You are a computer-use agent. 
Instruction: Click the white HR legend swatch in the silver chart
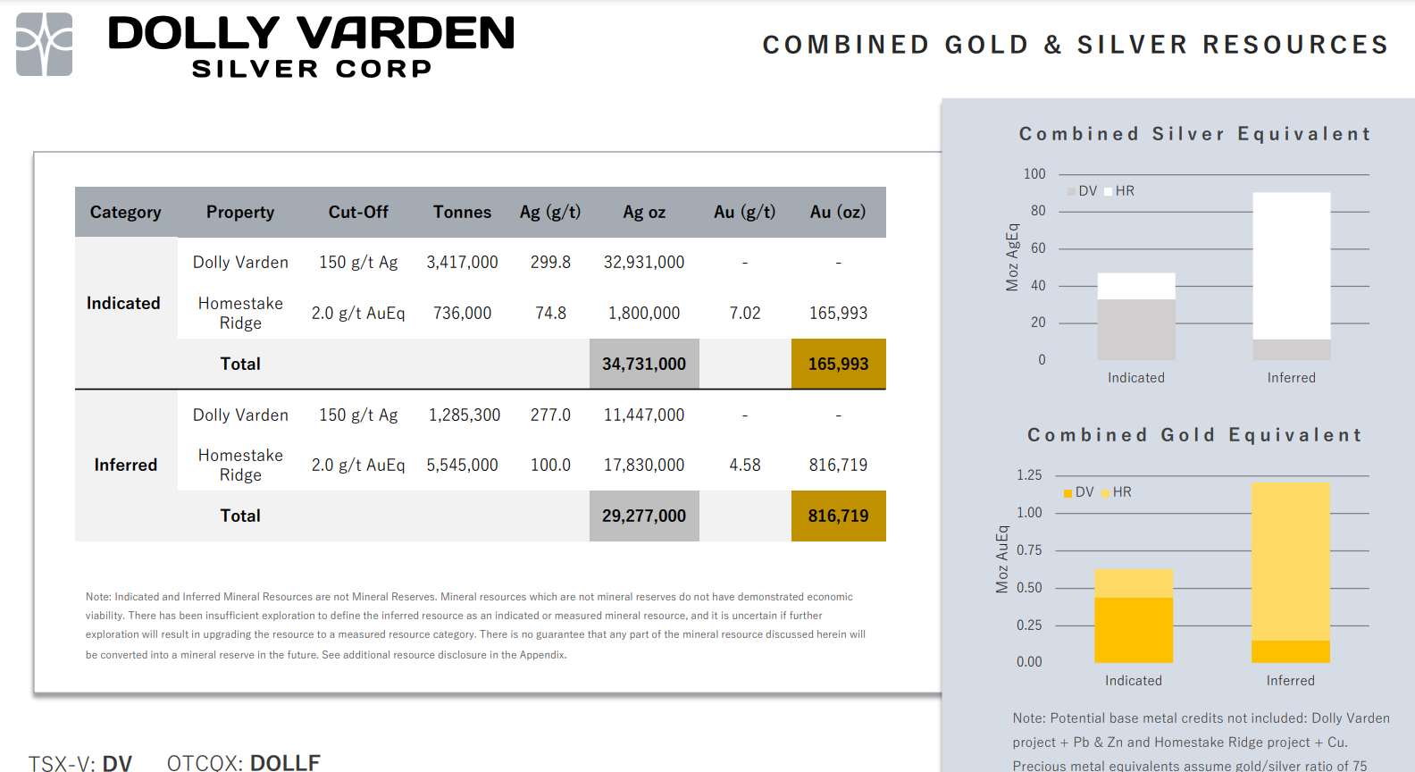tap(1108, 191)
